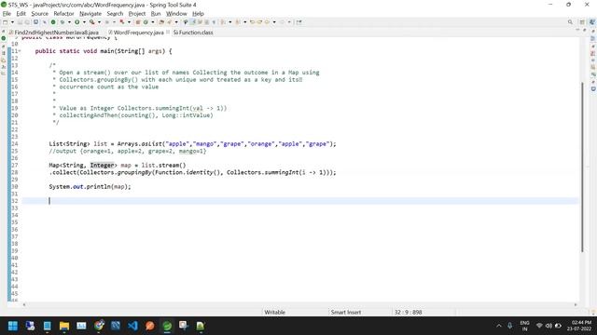Click the volume icon in system tray
Image resolution: width=597 pixels, height=335 pixels.
(x=548, y=326)
